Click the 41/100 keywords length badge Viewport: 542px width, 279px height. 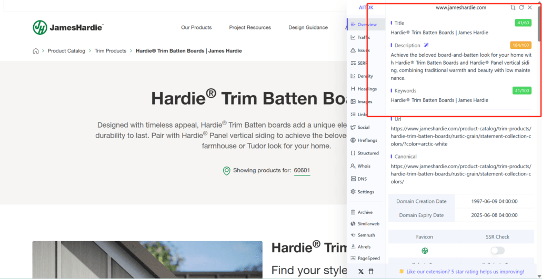click(x=522, y=90)
